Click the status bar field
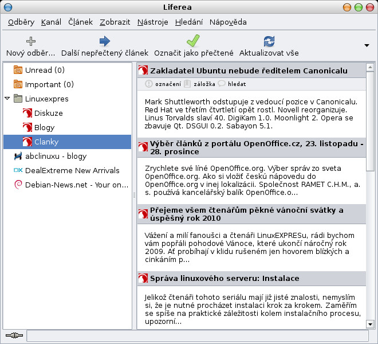This screenshot has height=344, width=378. click(x=198, y=335)
